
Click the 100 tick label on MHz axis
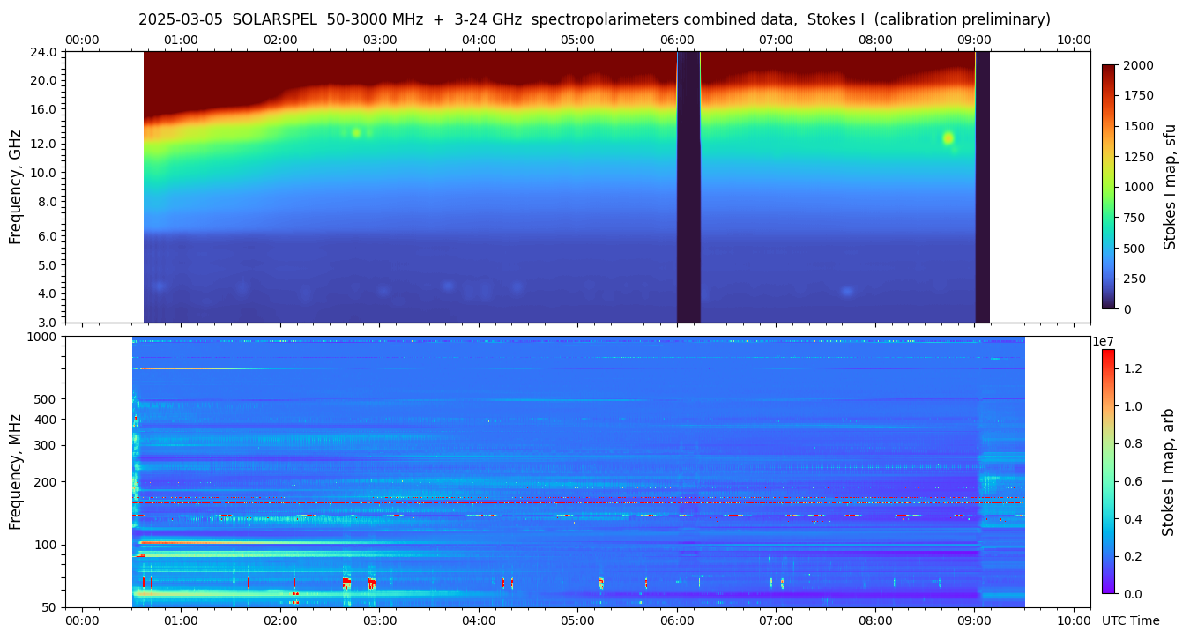(46, 545)
